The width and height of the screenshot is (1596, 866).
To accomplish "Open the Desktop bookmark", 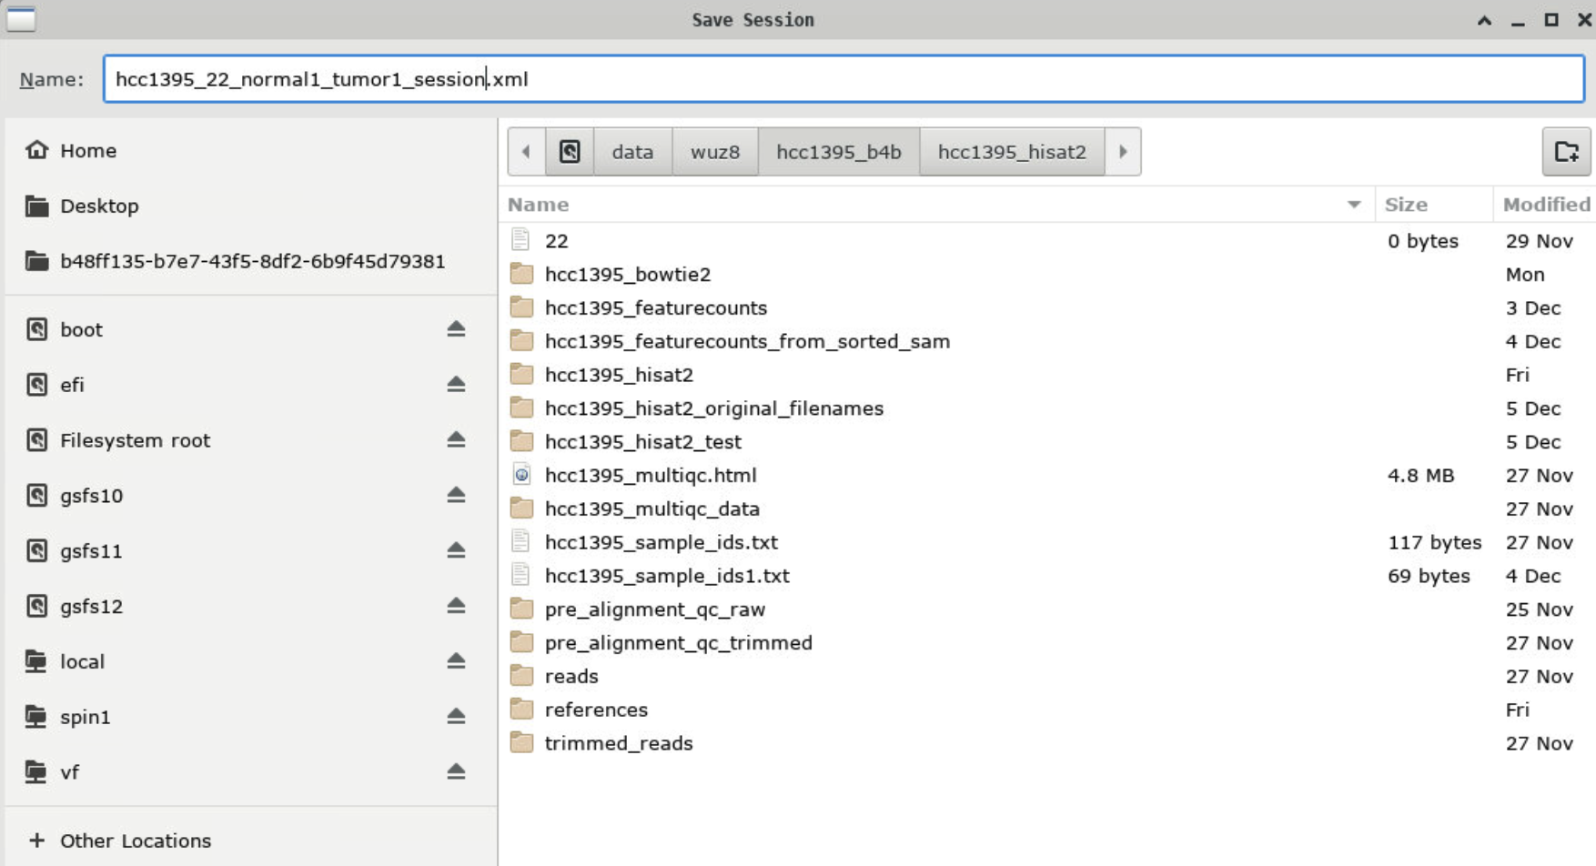I will (x=99, y=206).
